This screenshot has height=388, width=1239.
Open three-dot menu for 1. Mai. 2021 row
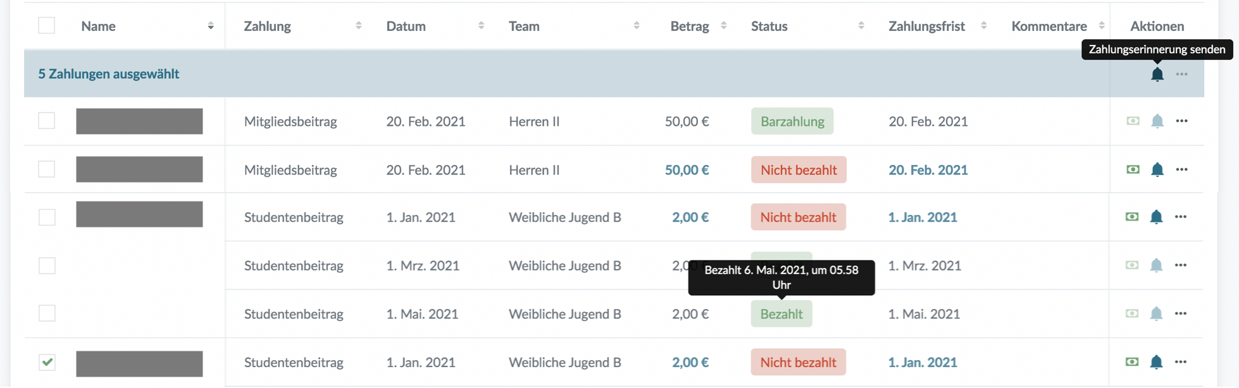[x=1181, y=313]
